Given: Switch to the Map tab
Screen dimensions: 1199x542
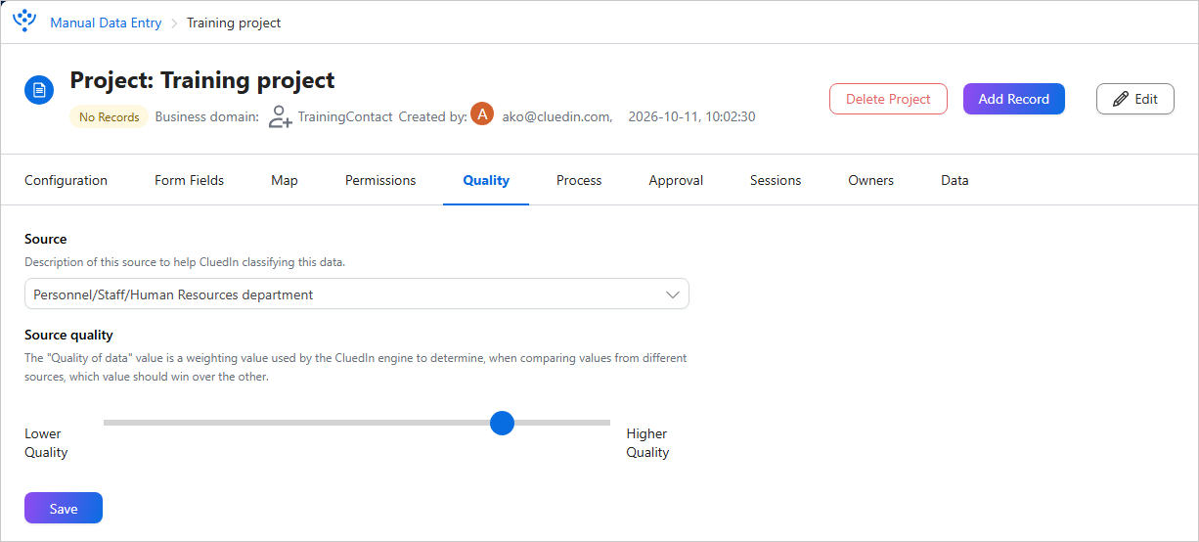Looking at the screenshot, I should coord(285,180).
